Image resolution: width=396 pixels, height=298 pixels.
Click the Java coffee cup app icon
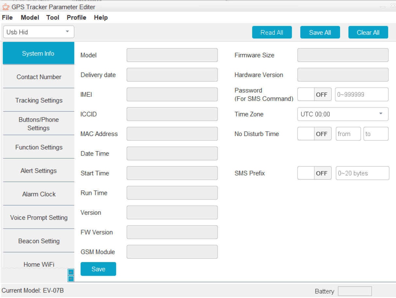pos(6,7)
